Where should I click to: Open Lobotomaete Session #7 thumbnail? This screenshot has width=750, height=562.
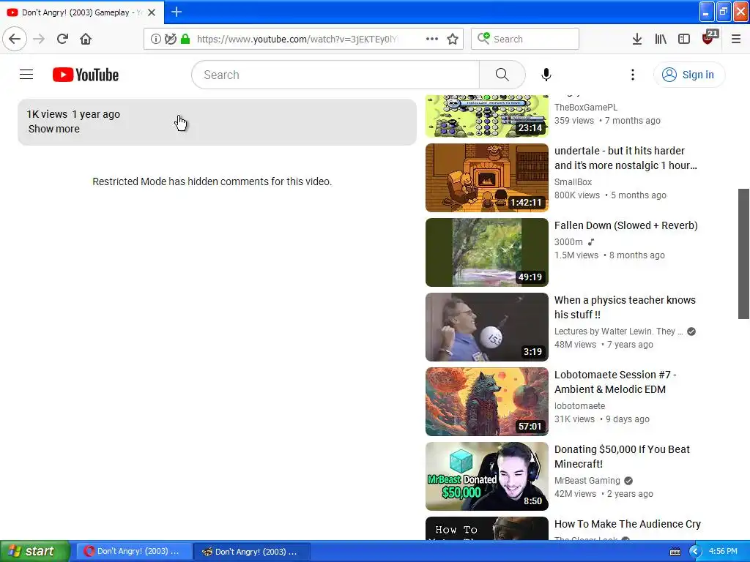tap(487, 402)
